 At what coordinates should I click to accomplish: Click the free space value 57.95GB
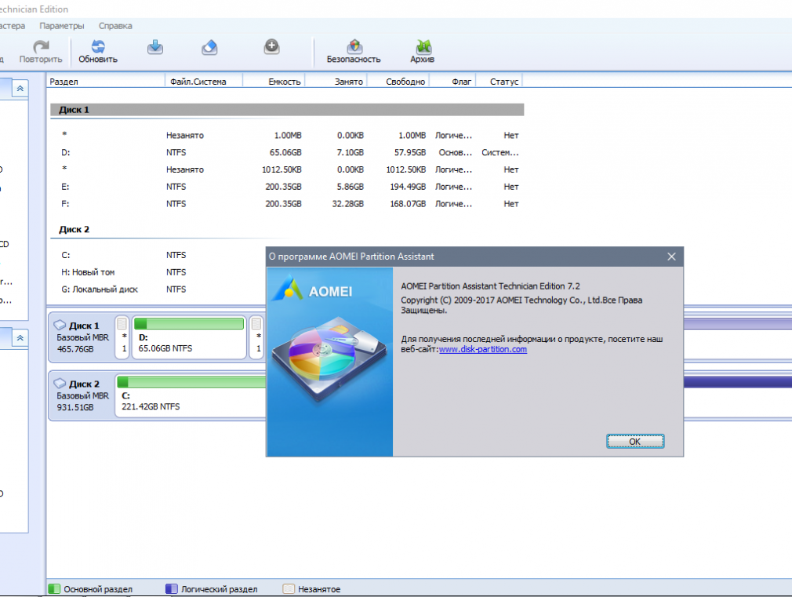[x=410, y=153]
